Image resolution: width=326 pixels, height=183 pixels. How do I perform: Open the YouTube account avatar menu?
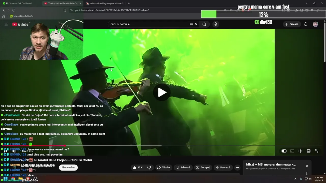click(x=316, y=24)
